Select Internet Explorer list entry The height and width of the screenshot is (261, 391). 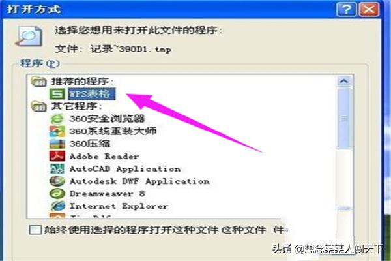tap(119, 206)
